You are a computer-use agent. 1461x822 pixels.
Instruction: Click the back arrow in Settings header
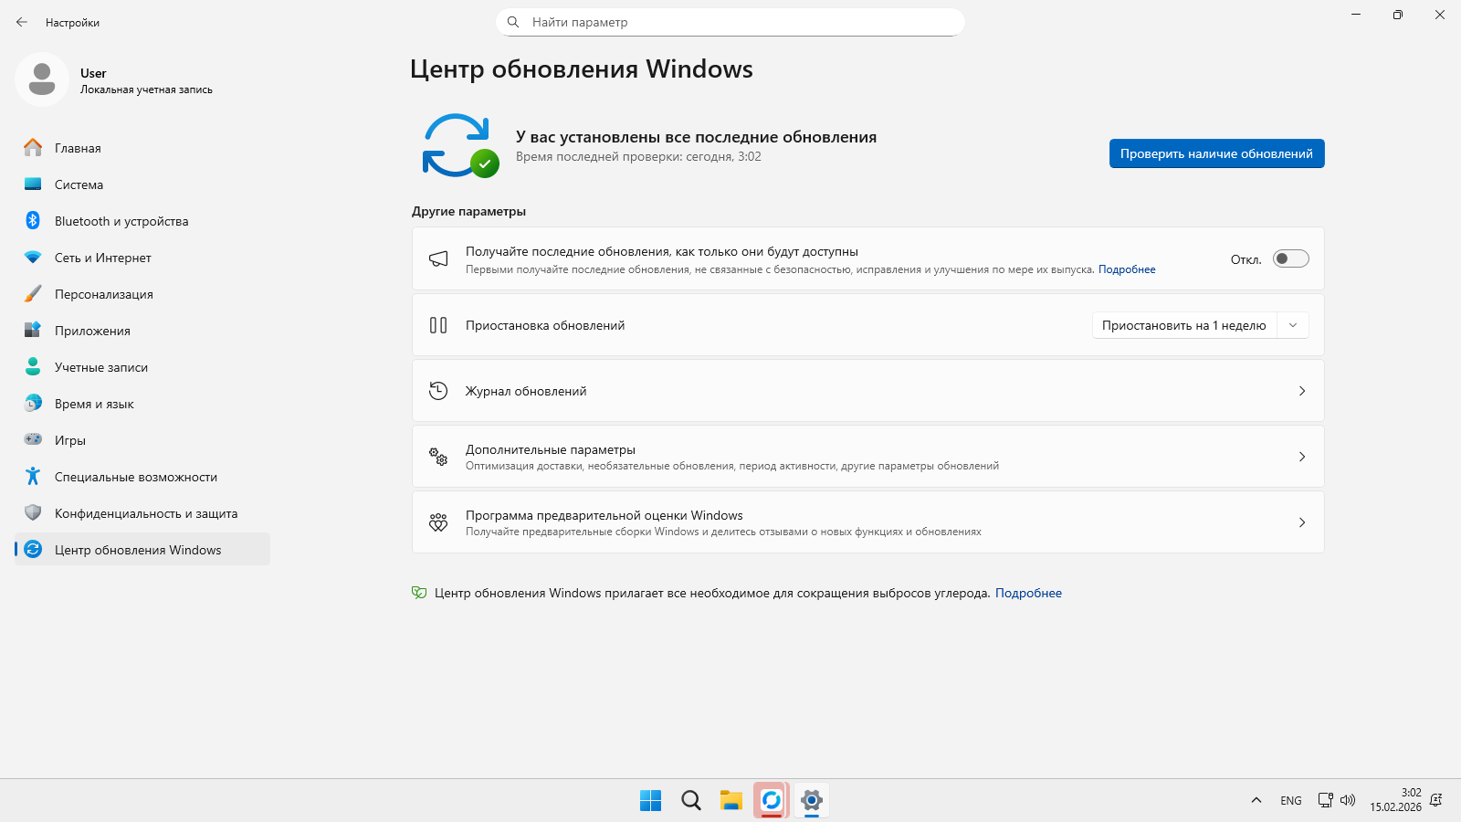[x=22, y=22]
